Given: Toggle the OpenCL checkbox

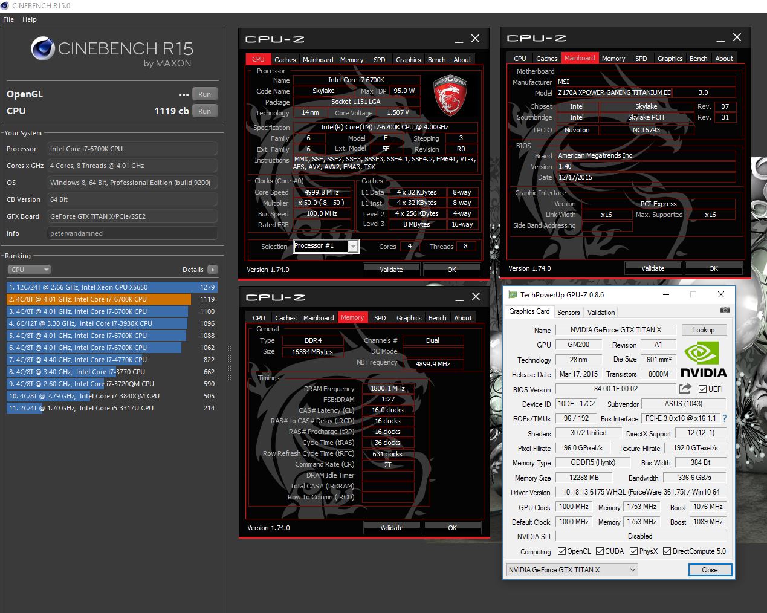Looking at the screenshot, I should 561,551.
